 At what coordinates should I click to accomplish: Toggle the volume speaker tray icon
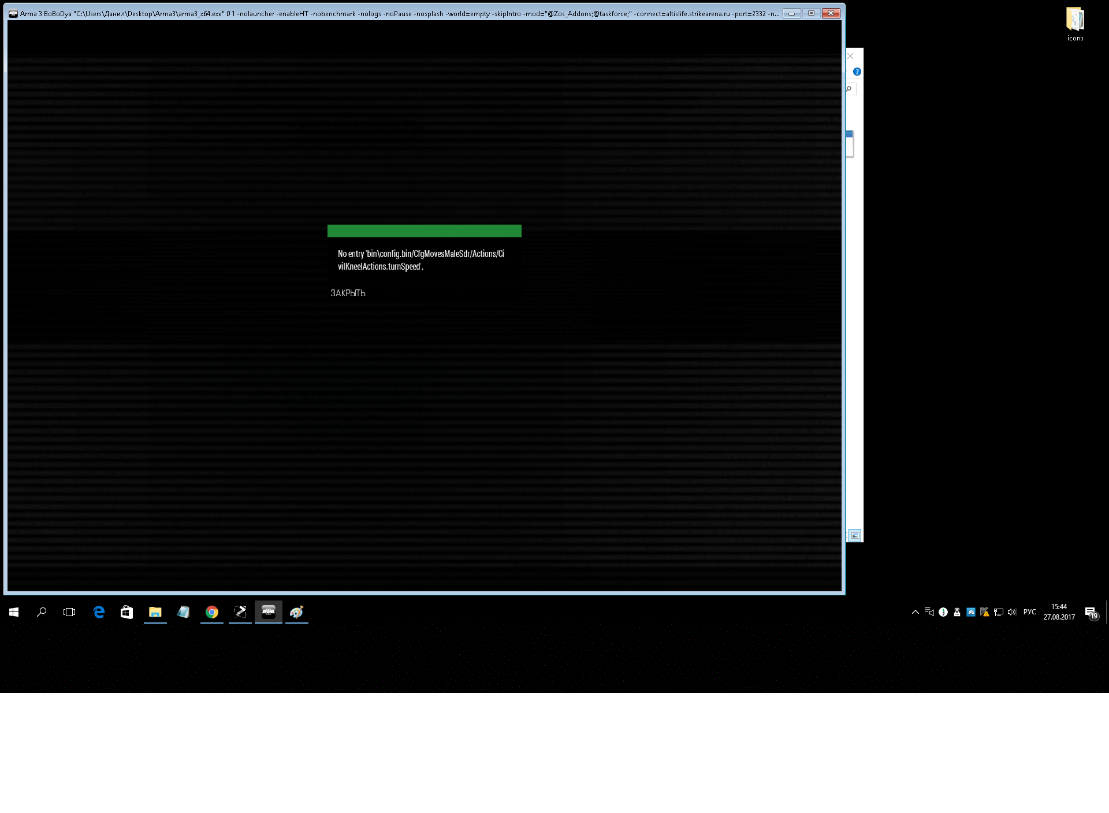(1012, 612)
